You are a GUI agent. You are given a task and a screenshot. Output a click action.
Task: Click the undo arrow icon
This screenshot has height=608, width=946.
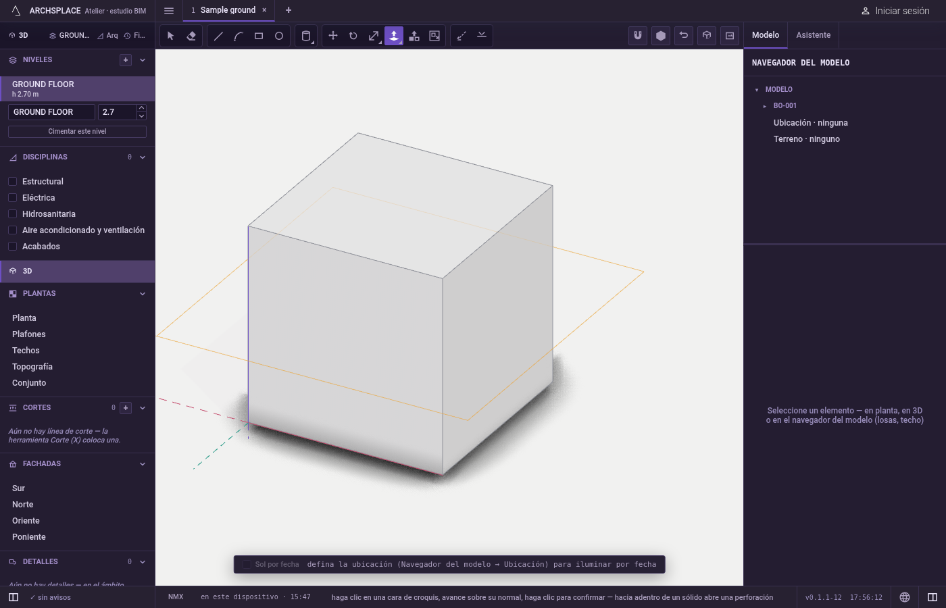pyautogui.click(x=684, y=36)
